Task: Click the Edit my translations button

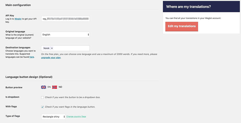Action: 182,26
